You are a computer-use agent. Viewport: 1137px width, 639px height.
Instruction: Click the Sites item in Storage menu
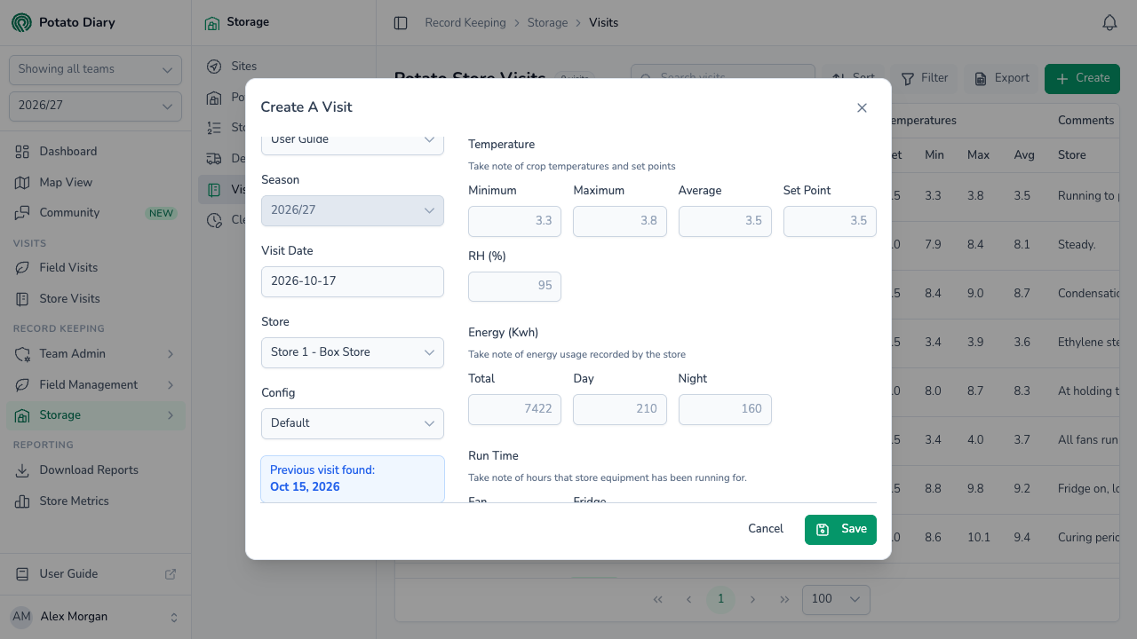tap(283, 67)
